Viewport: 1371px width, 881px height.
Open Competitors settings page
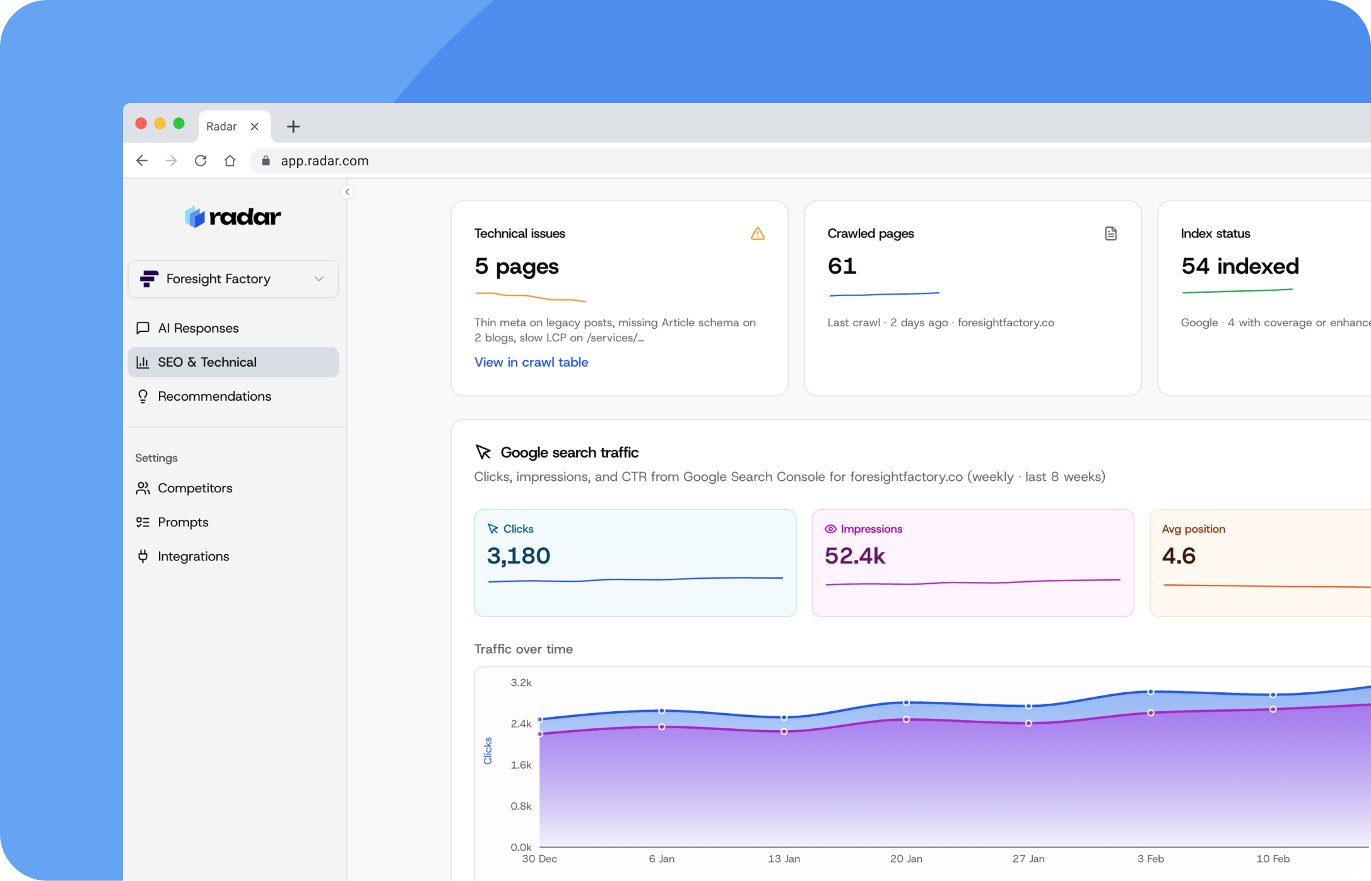[x=194, y=488]
